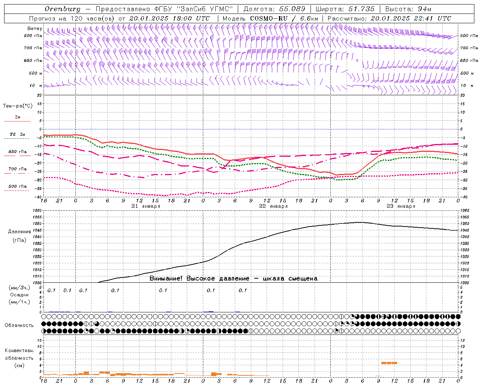Select the provider text ФГБУ "ЗапСиб УГМС"
This screenshot has height=384, width=480.
193,9
